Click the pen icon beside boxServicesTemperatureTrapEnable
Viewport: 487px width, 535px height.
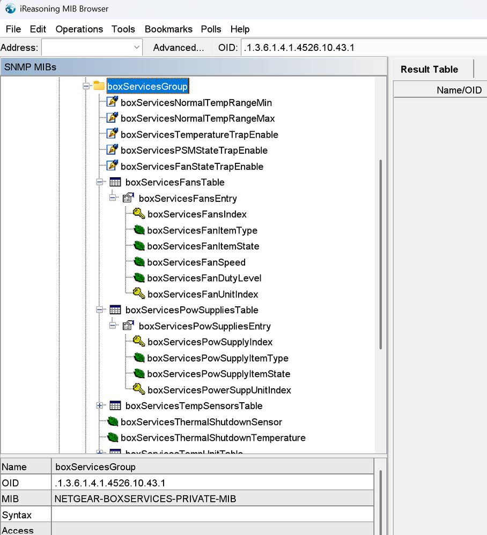click(112, 133)
